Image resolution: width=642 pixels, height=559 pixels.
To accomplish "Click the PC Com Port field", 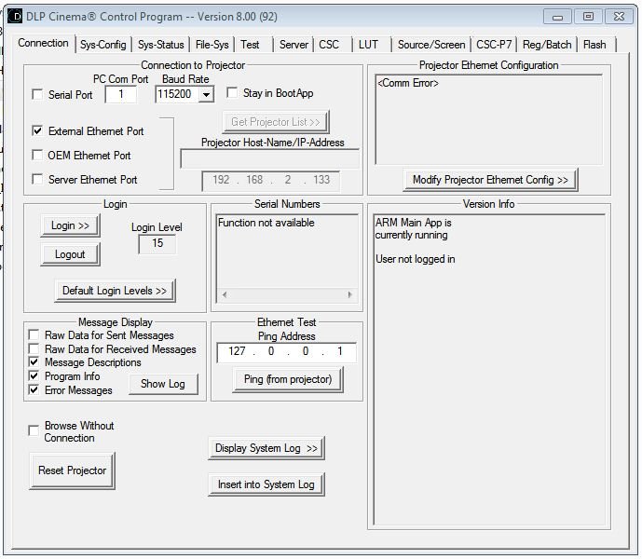I will coord(121,95).
